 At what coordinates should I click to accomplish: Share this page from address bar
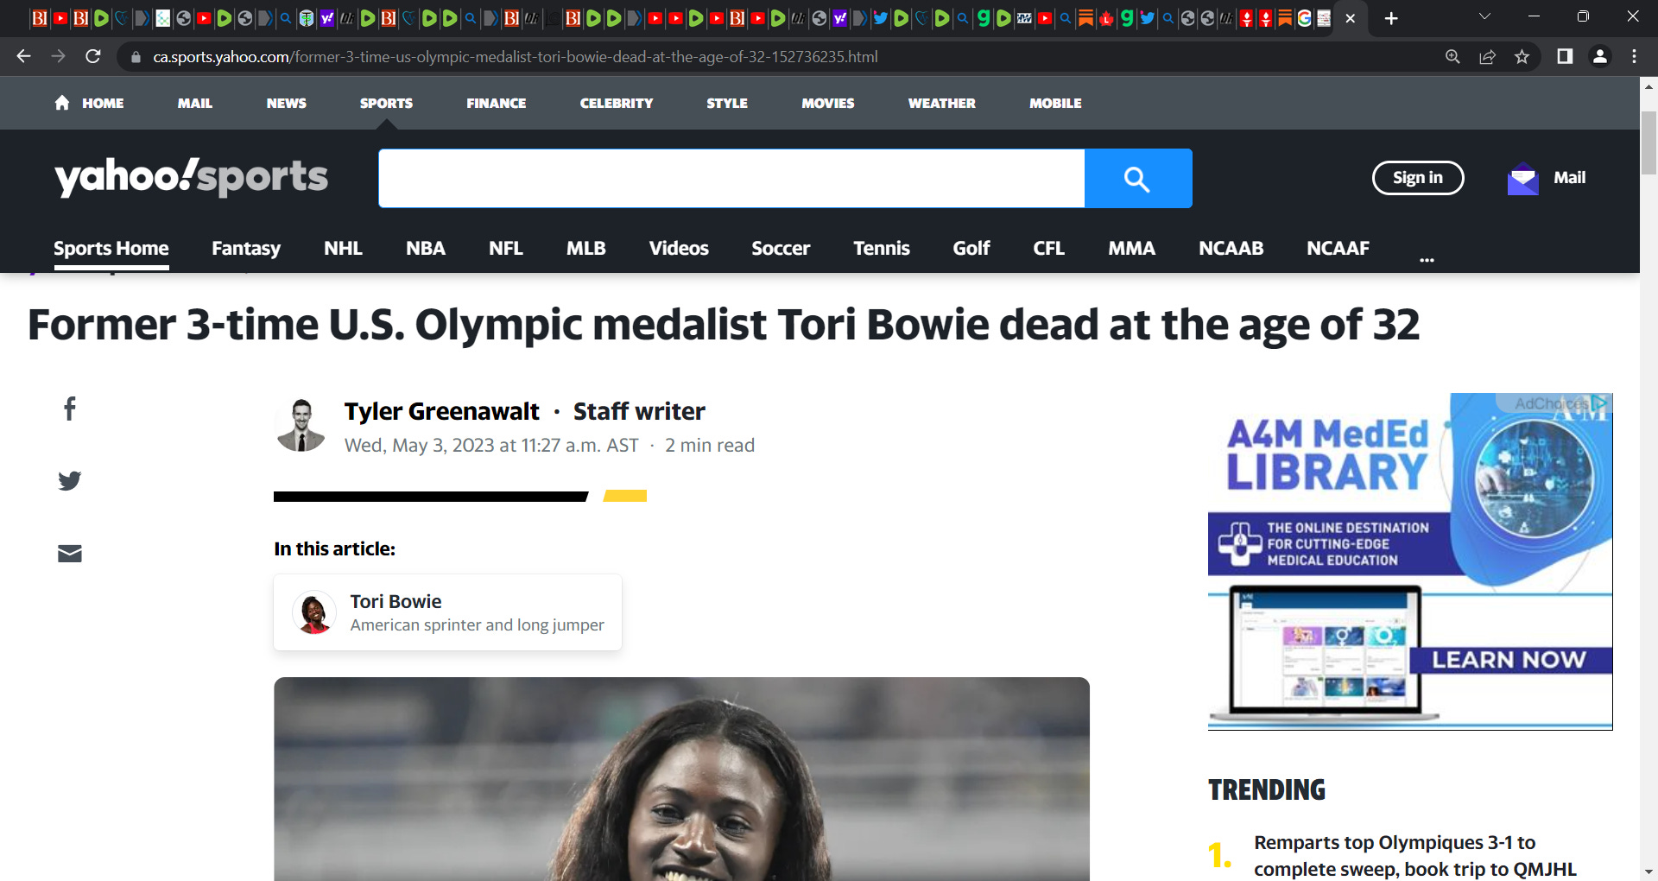pos(1487,57)
